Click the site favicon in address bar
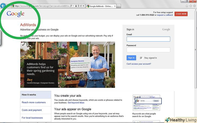The height and width of the screenshot is (123, 197). click(x=13, y=6)
